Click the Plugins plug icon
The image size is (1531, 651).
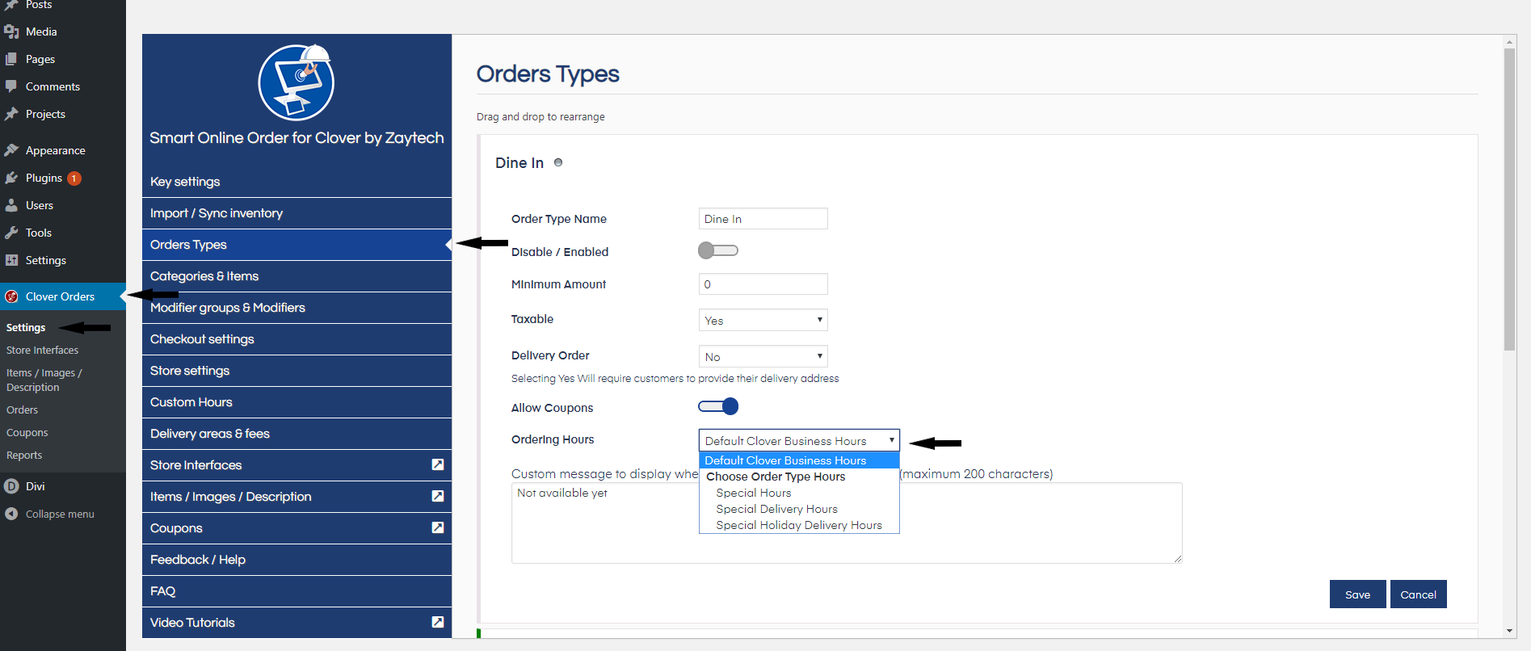click(11, 178)
